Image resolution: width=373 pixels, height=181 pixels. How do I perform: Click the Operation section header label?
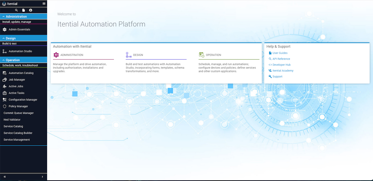coord(13,60)
